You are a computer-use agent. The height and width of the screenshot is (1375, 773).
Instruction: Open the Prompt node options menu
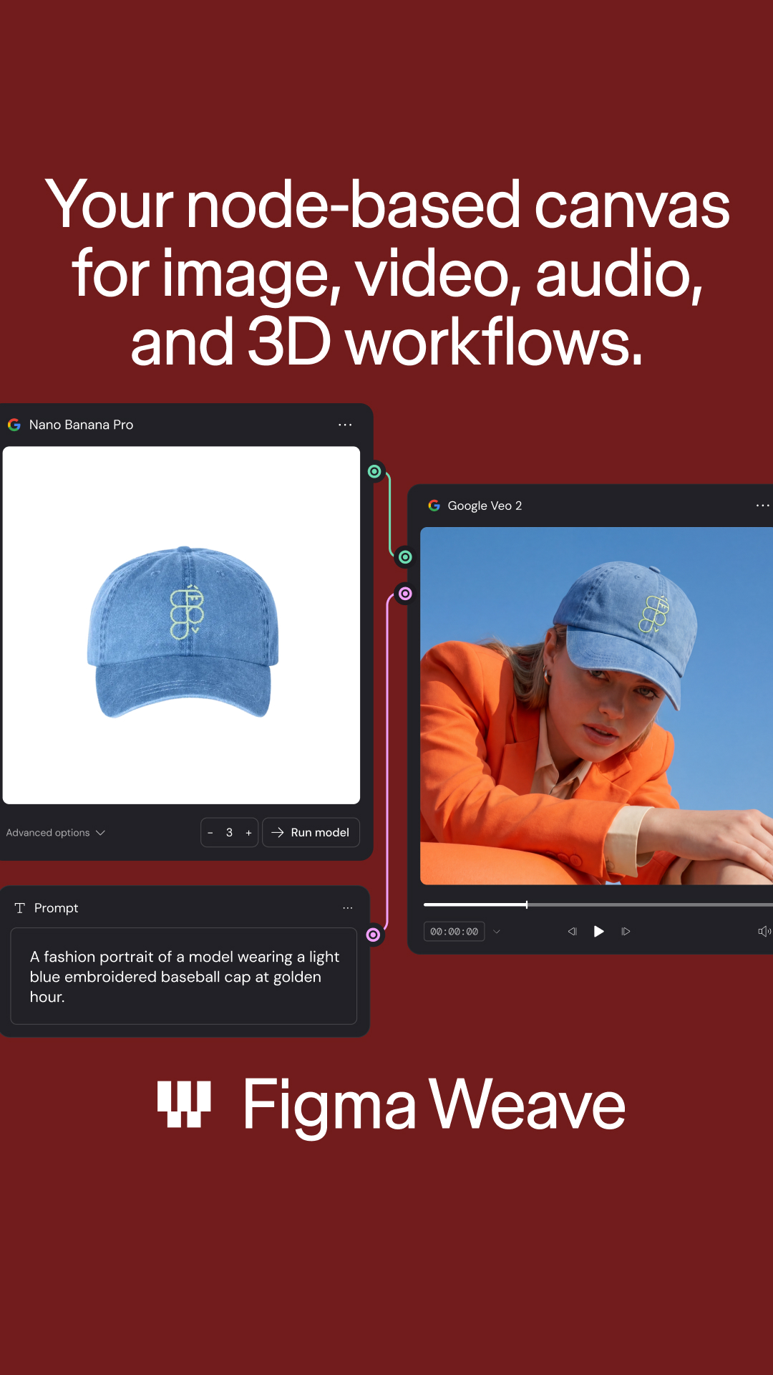coord(348,908)
